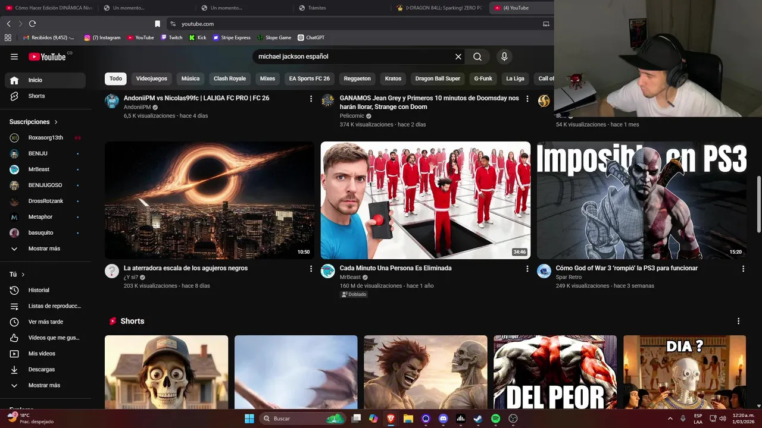Switch to the DRAGON BALL Sparking ZERO tab

click(x=441, y=8)
